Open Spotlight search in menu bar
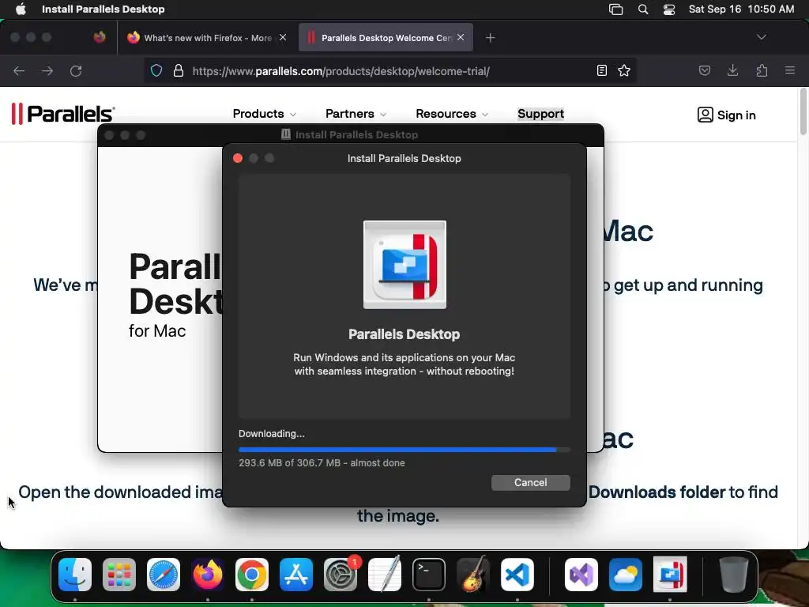Screen dimensions: 809x607 pos(643,9)
